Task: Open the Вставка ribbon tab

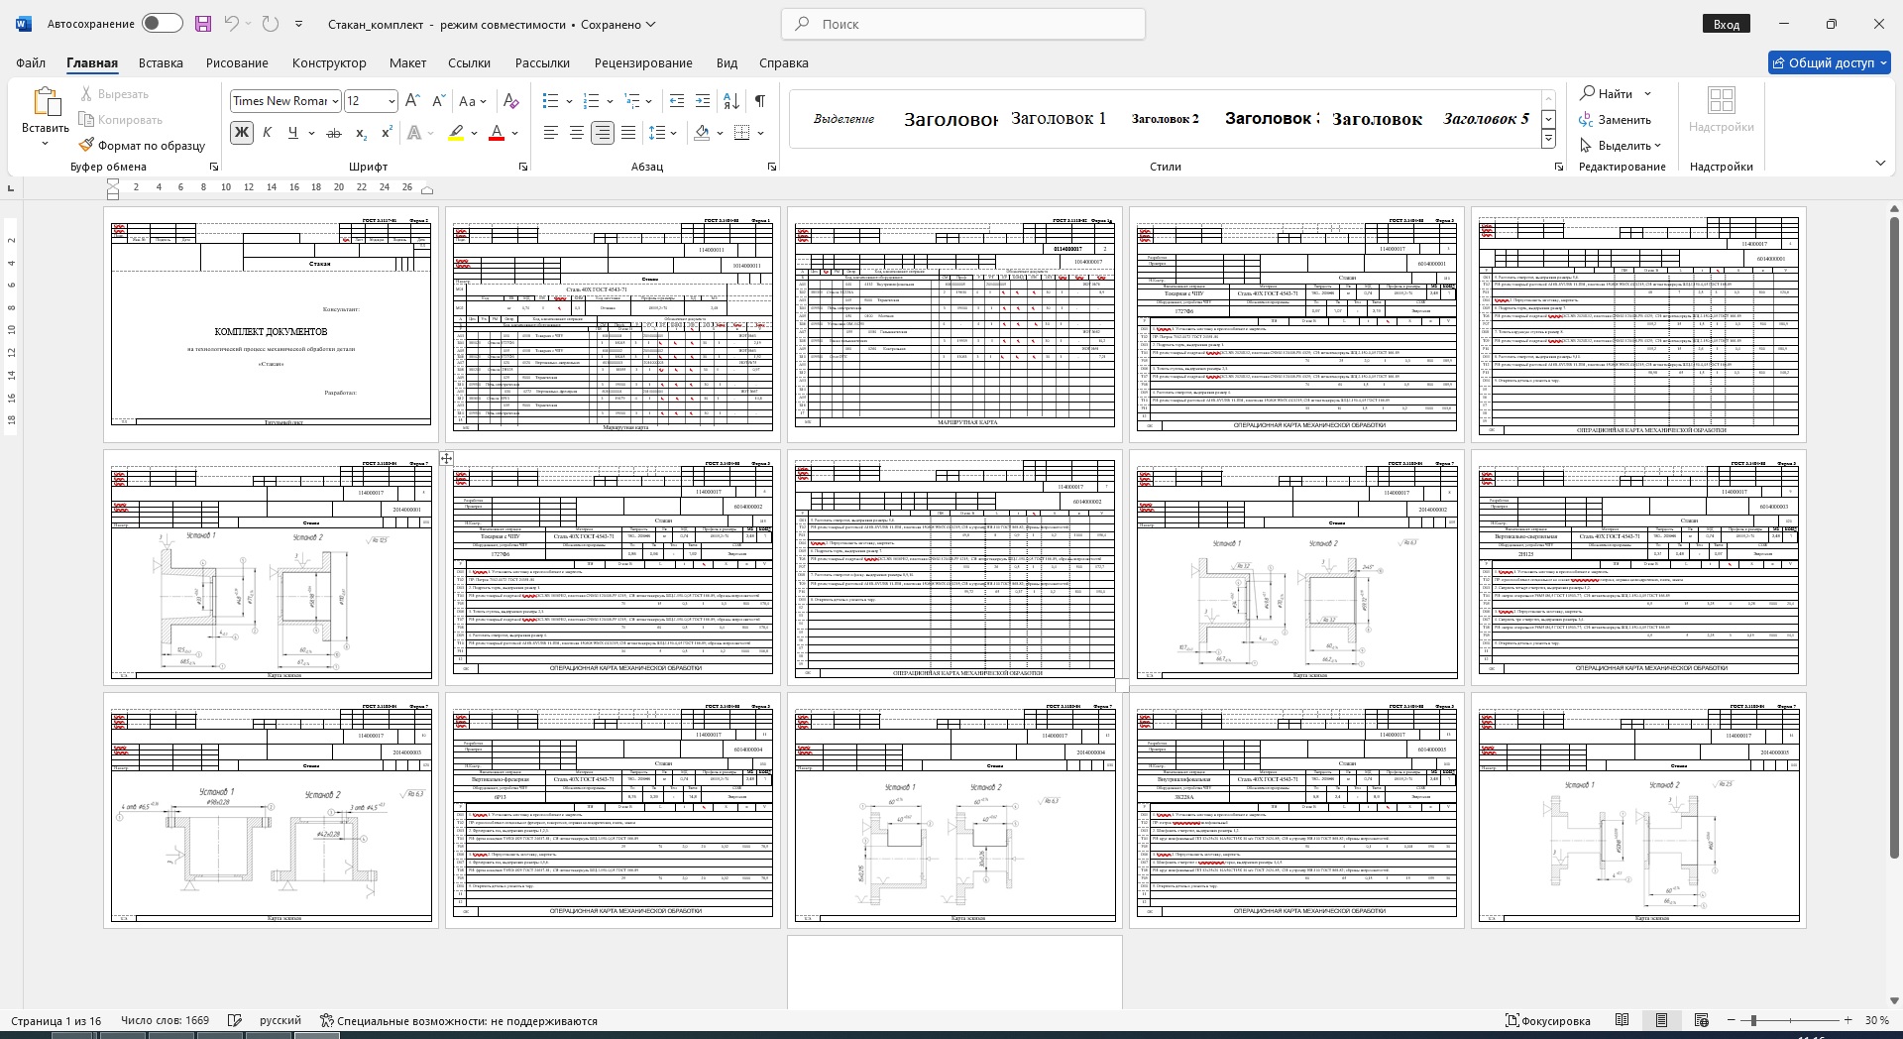Action: (161, 62)
